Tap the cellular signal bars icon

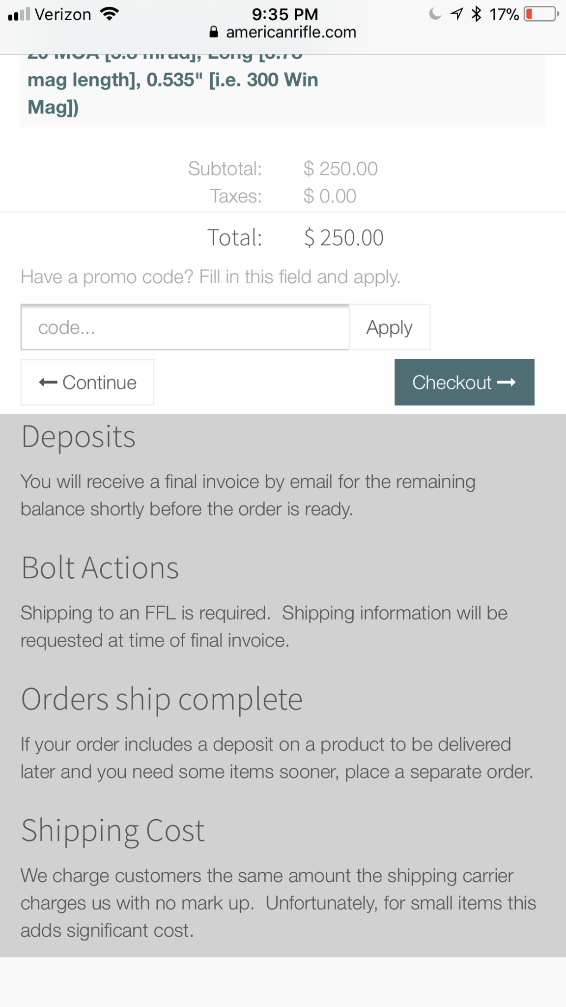[19, 14]
